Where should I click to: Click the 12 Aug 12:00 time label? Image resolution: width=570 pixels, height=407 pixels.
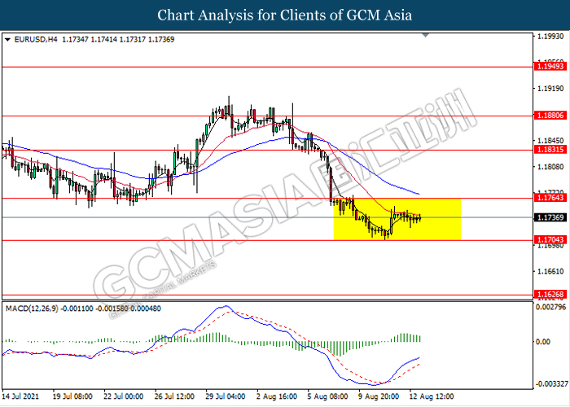point(432,396)
